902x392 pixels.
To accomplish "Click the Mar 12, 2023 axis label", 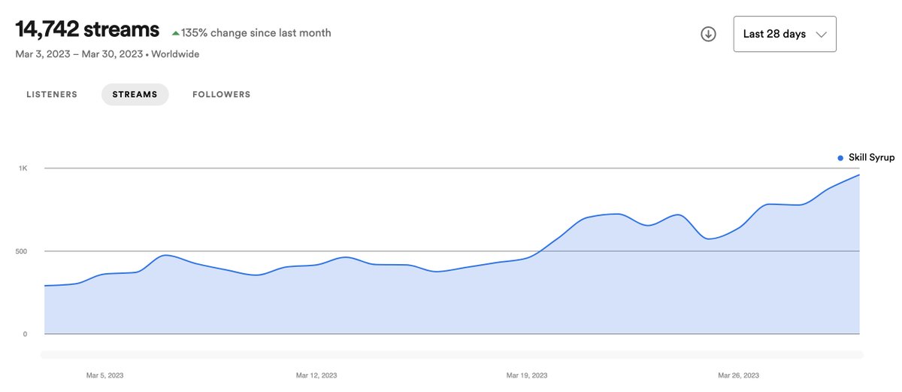I will click(x=315, y=375).
